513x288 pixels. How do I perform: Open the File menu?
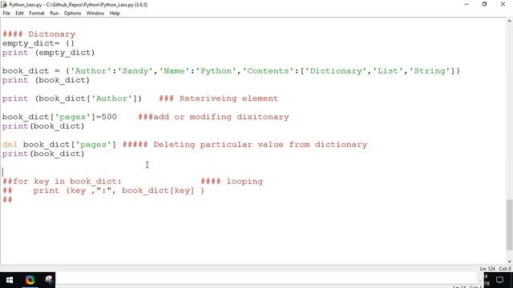6,14
